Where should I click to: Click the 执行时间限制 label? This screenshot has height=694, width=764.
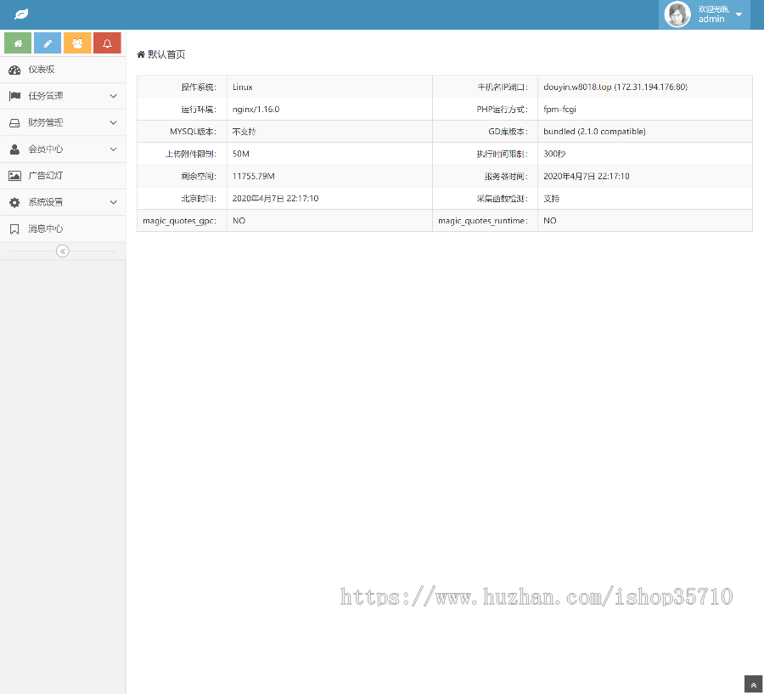point(502,154)
